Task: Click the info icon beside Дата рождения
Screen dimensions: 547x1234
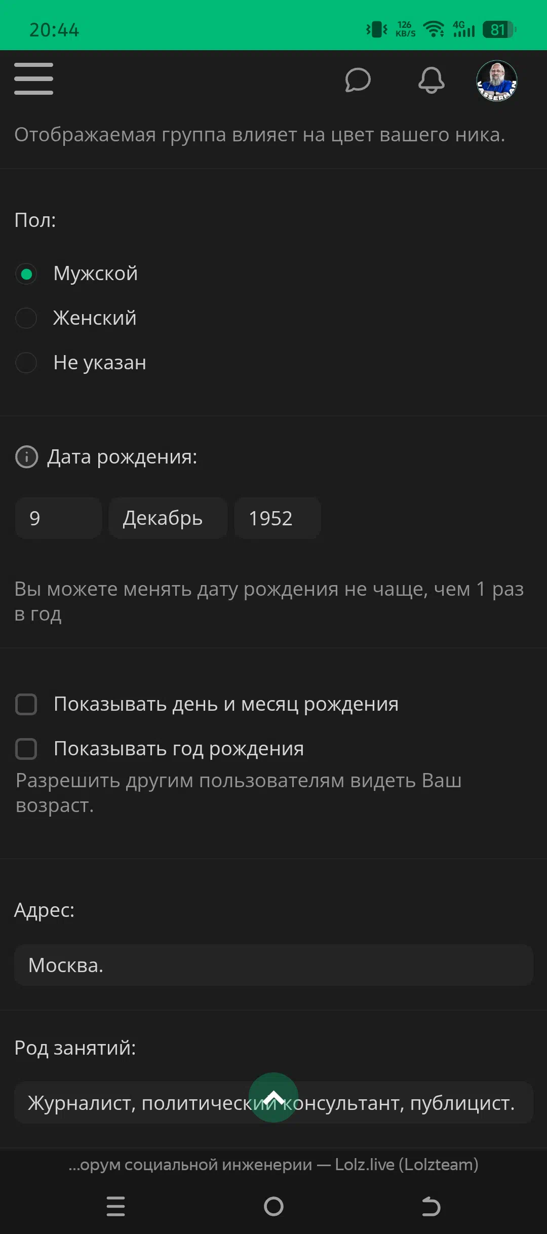Action: [x=26, y=457]
